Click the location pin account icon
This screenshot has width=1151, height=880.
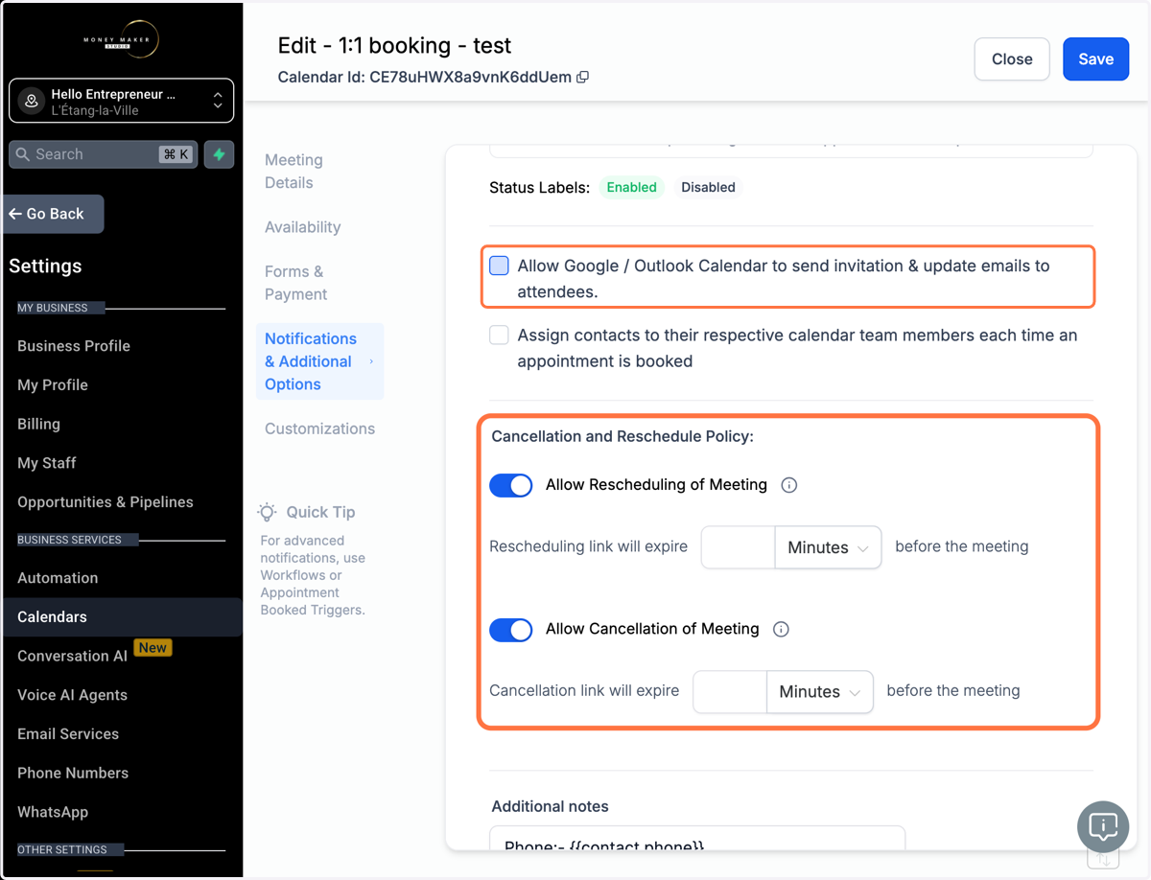32,101
